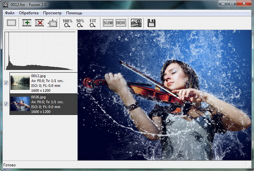The height and width of the screenshot is (171, 254).
Task: Zoom to 100% view
Action: (x=67, y=23)
